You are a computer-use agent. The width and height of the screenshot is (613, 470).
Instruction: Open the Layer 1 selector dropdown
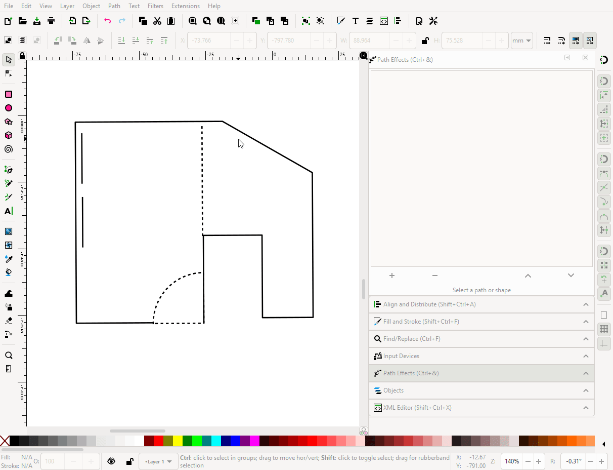(x=159, y=461)
